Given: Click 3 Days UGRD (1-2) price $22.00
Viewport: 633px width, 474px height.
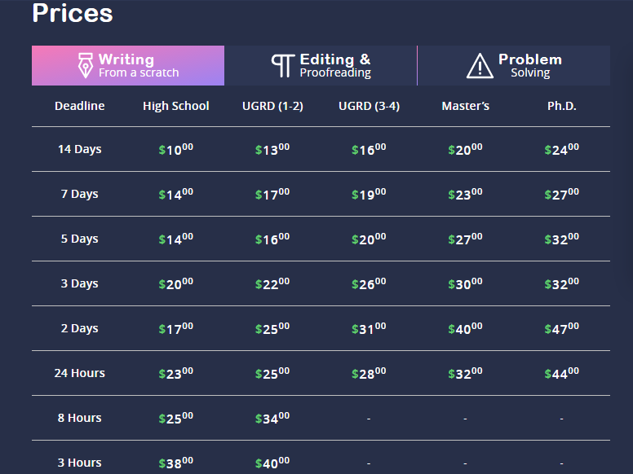Looking at the screenshot, I should click(272, 283).
